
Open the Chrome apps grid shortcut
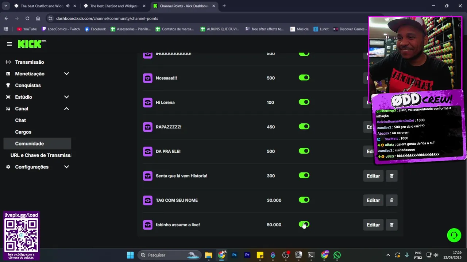[5, 29]
